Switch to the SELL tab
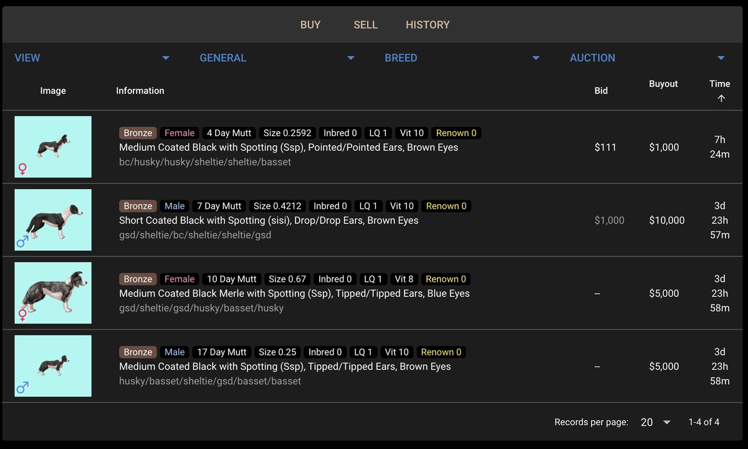This screenshot has width=748, height=449. (365, 24)
